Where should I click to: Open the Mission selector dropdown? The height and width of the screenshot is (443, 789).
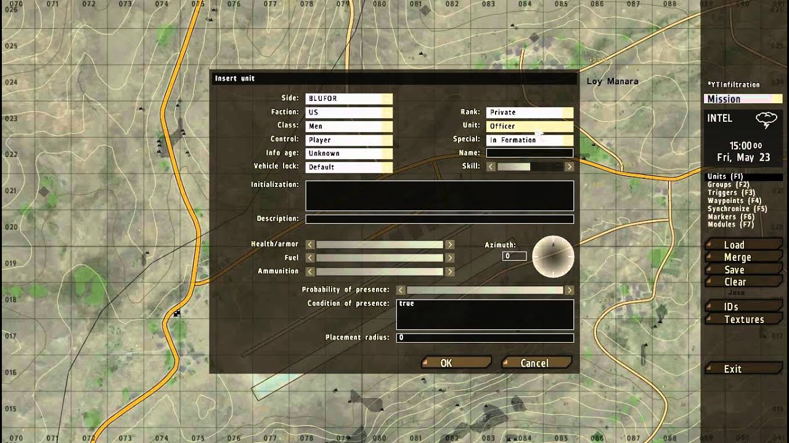743,99
